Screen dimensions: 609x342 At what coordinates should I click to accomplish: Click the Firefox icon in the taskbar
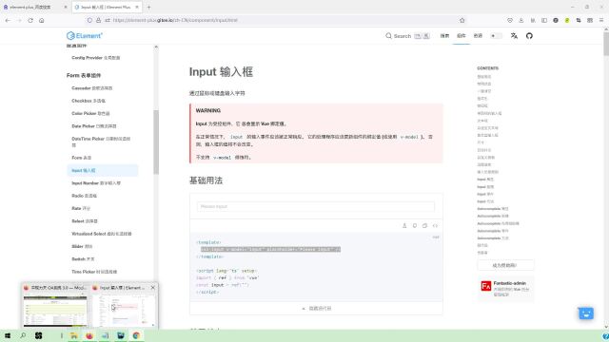click(89, 335)
